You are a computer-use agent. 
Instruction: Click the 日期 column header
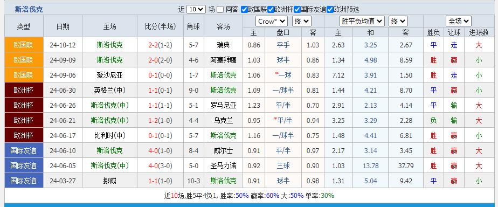63,26
